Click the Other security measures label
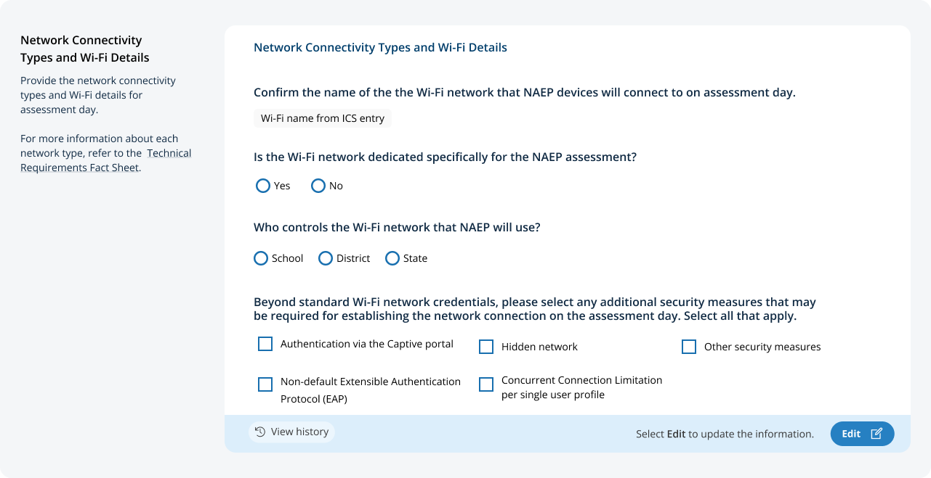The image size is (931, 478). [762, 347]
